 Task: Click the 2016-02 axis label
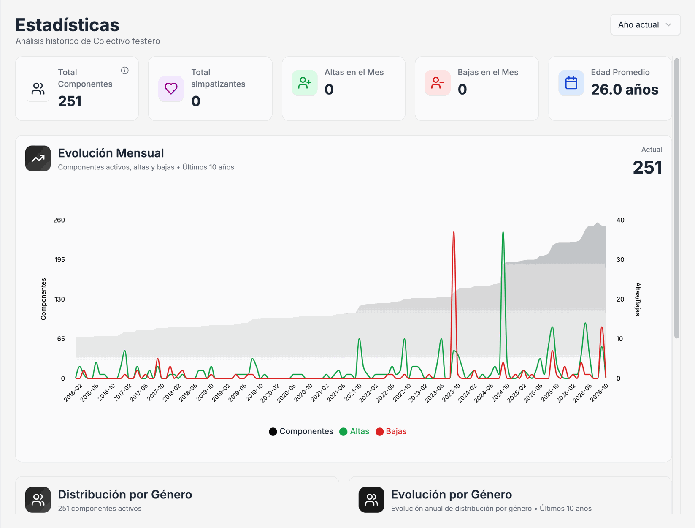point(73,393)
